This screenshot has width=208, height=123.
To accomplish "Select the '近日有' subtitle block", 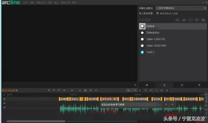I will [157, 99].
